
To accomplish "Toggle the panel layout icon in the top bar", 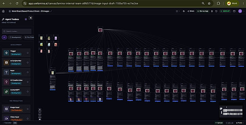I will pyautogui.click(x=234, y=11).
